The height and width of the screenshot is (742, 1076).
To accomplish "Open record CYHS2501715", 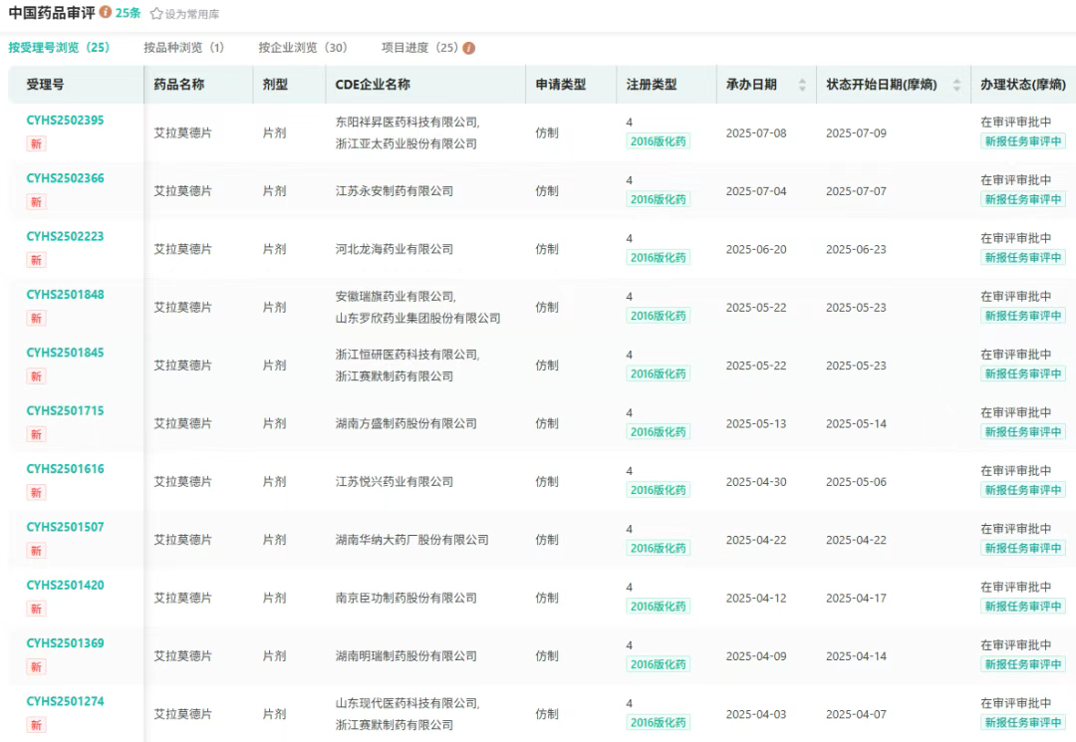I will [x=65, y=410].
